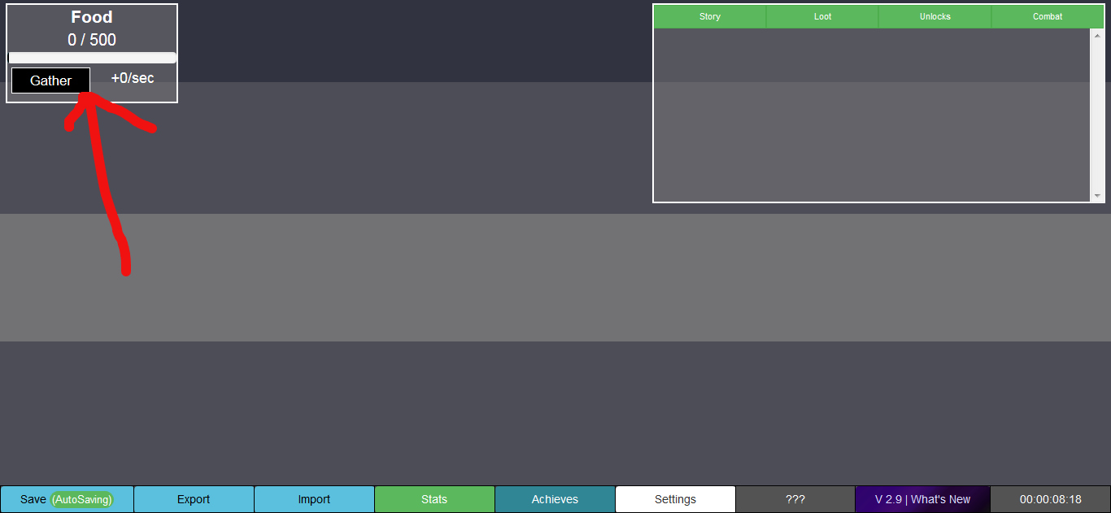Screen dimensions: 1111x513
Task: Switch to the Combat messages tab
Action: tap(1047, 16)
